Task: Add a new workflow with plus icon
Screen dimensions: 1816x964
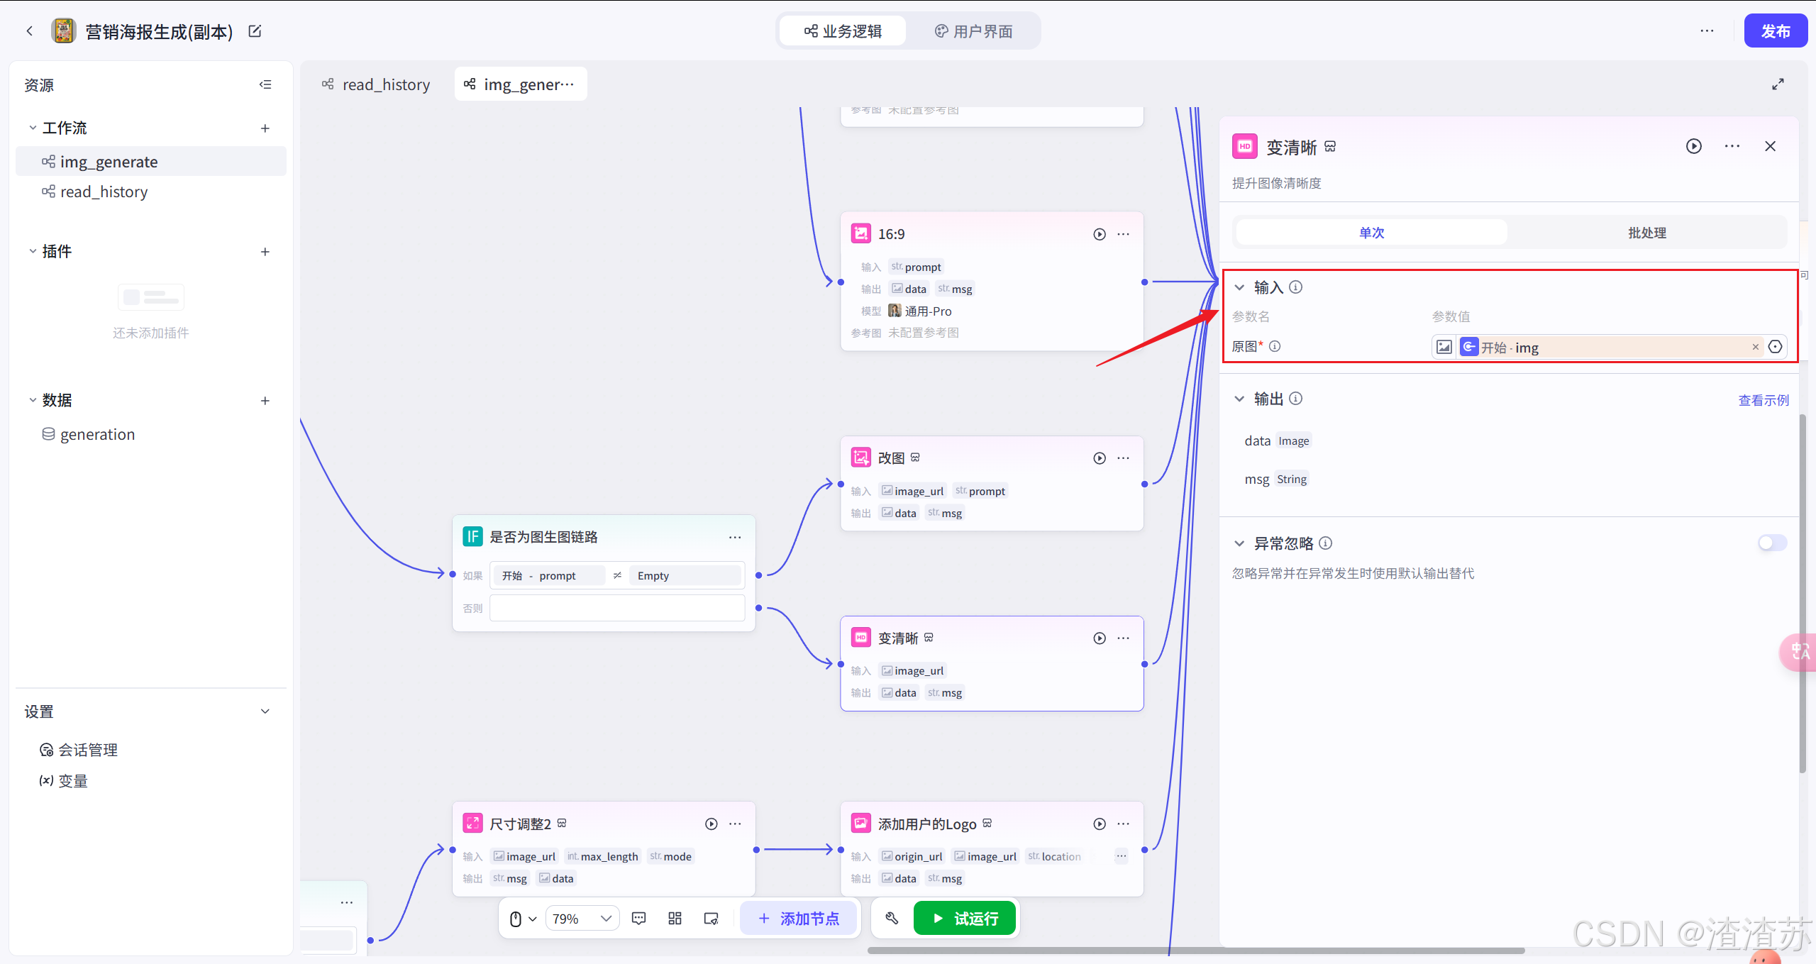Action: (265, 128)
